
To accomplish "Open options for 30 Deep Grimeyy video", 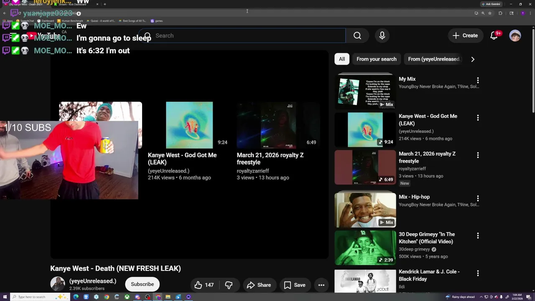I will pyautogui.click(x=478, y=236).
